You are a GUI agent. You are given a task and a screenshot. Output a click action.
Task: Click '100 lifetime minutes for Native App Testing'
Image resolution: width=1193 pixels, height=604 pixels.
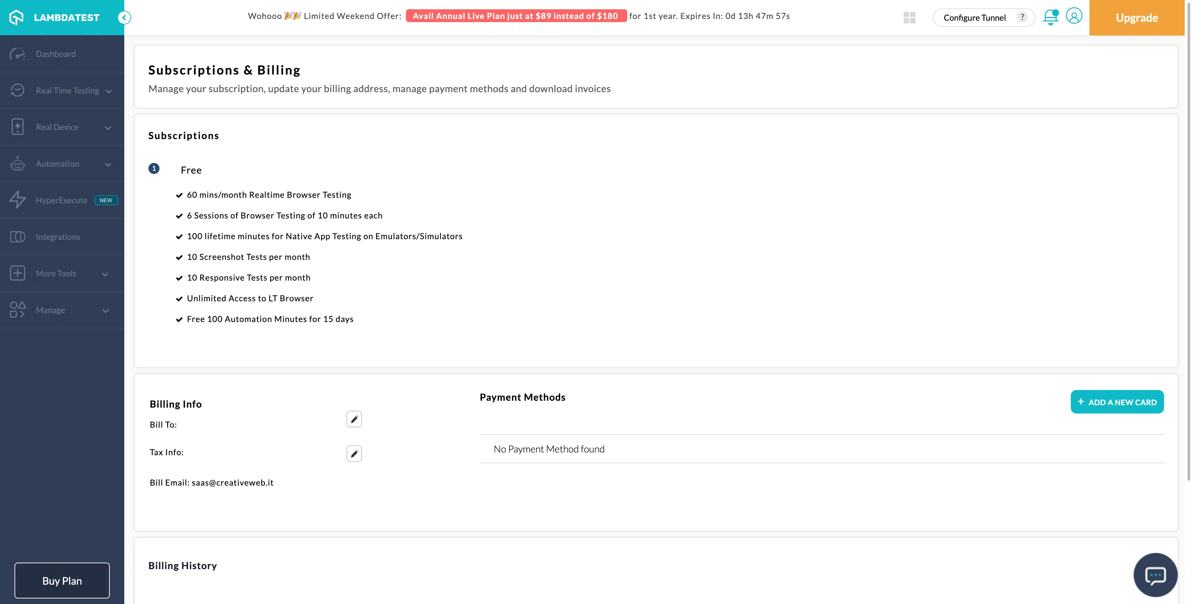(x=324, y=236)
